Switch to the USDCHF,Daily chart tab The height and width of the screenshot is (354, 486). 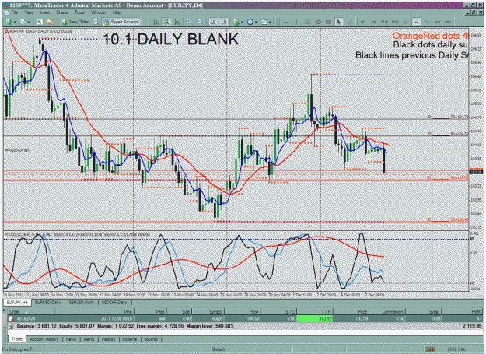[114, 302]
